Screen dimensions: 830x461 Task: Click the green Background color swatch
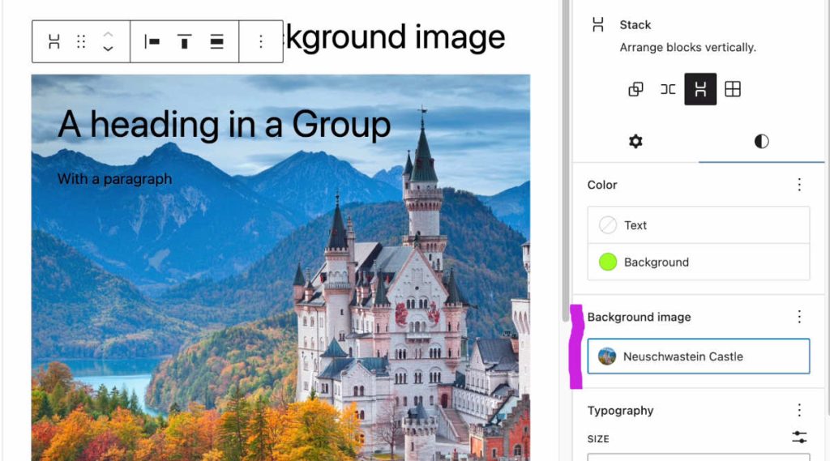[608, 262]
